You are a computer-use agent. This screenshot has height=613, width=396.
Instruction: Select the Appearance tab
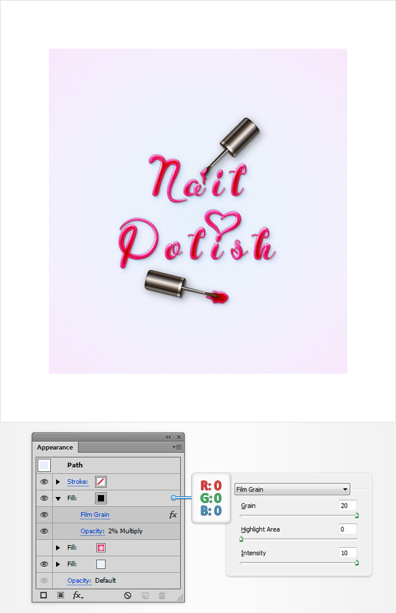[55, 447]
